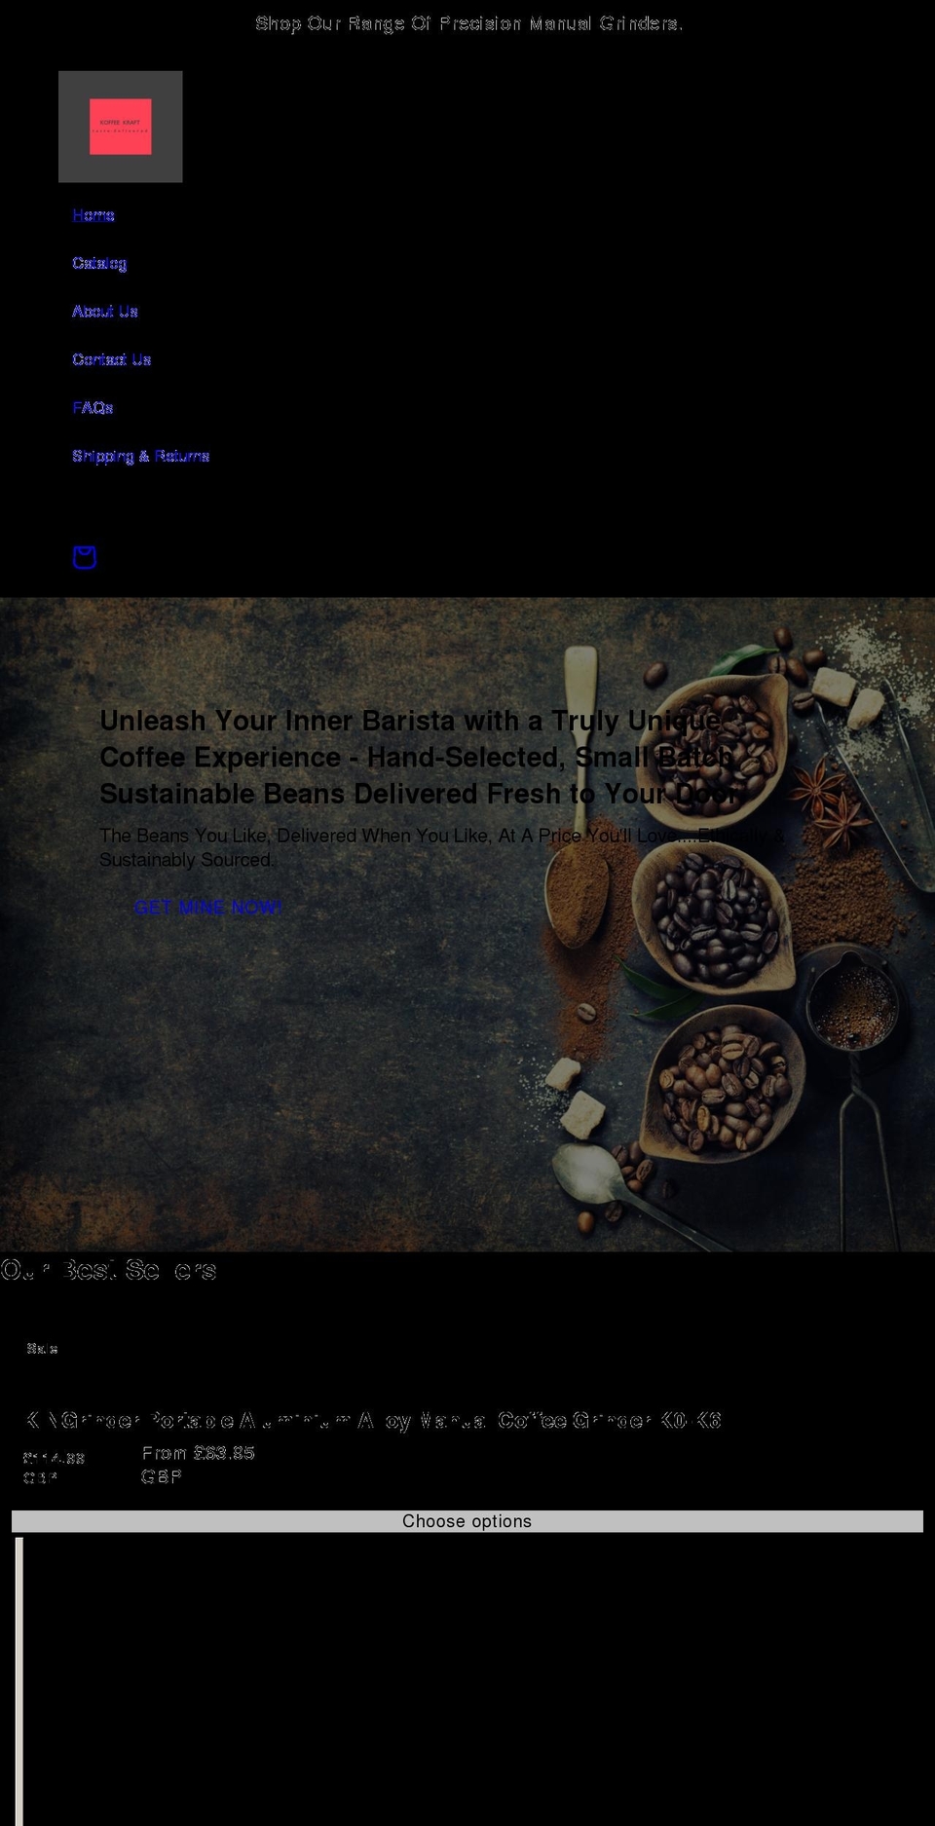Open the Contact Us link
935x1826 pixels.
click(112, 359)
